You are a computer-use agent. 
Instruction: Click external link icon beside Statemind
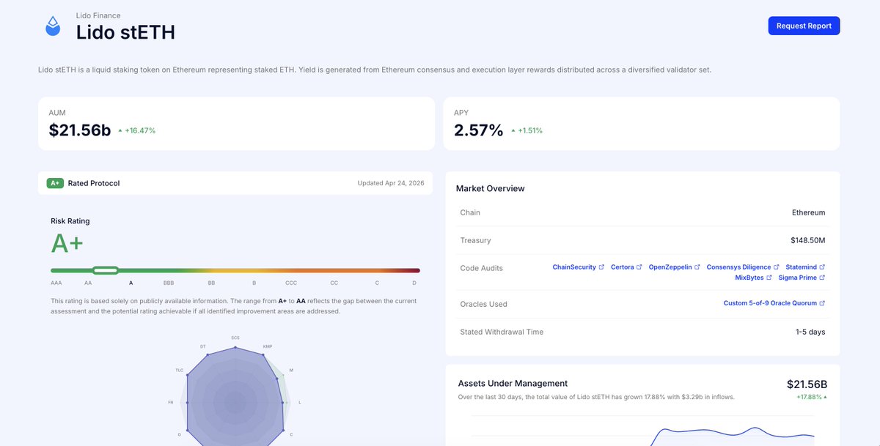[x=822, y=267]
